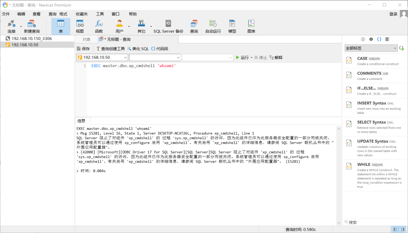The image size is (408, 233).
Task: Click the add snippet icon beside 全部标签
Action: coord(402,48)
